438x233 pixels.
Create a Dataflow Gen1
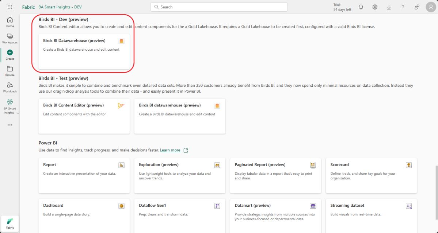[180, 216]
